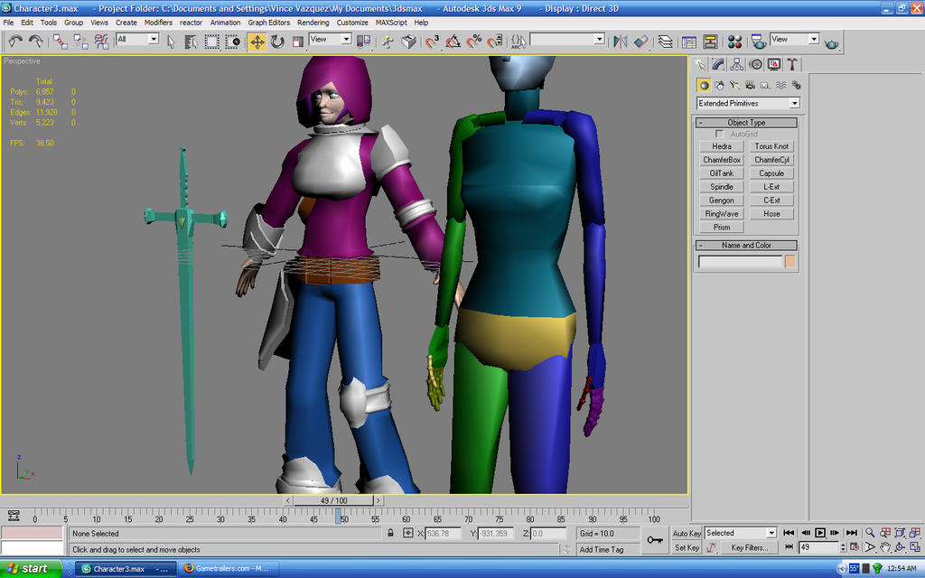Switch to the Hierarchy panel tab

coord(736,64)
